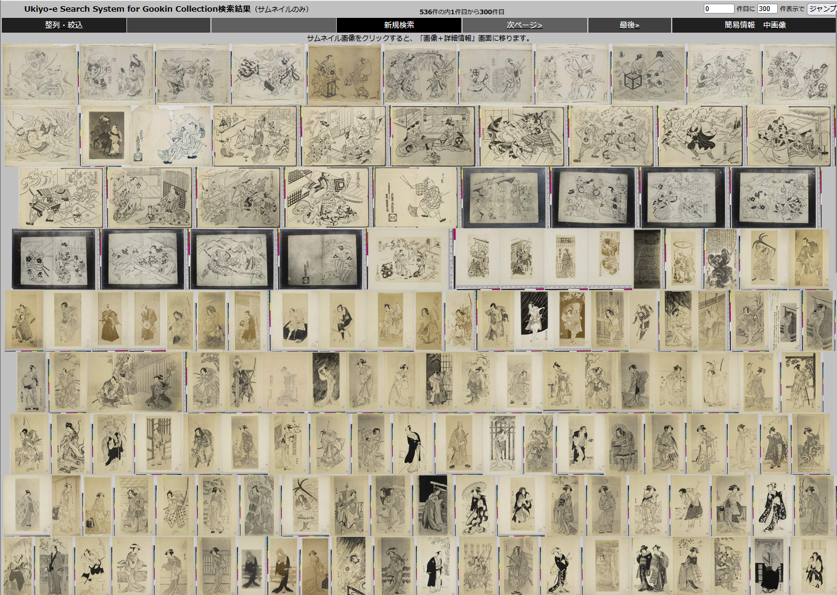
Task: Open the 整列・絞込 sort and filter menu
Action: coord(64,25)
